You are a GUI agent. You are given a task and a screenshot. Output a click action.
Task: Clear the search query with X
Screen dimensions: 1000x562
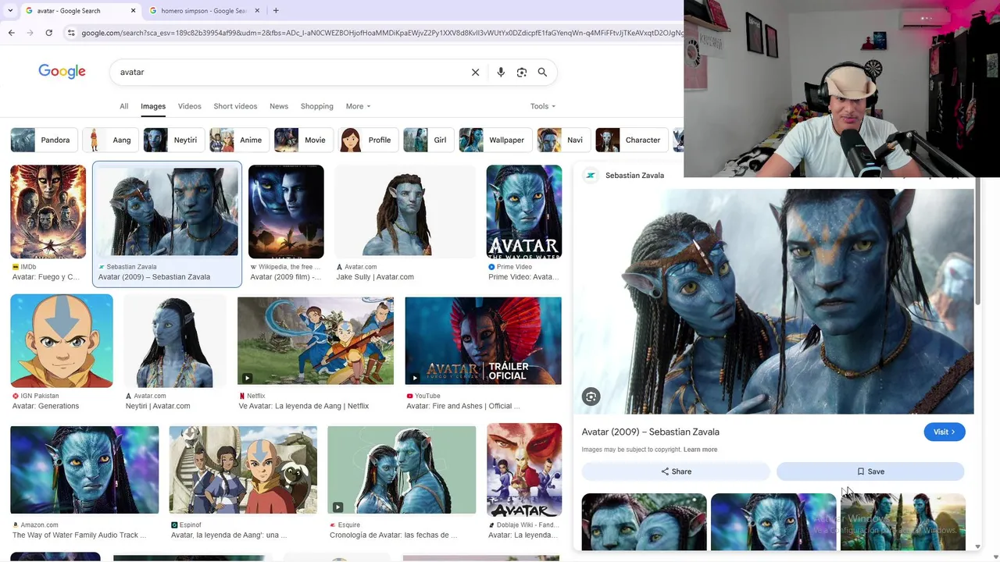pyautogui.click(x=475, y=72)
